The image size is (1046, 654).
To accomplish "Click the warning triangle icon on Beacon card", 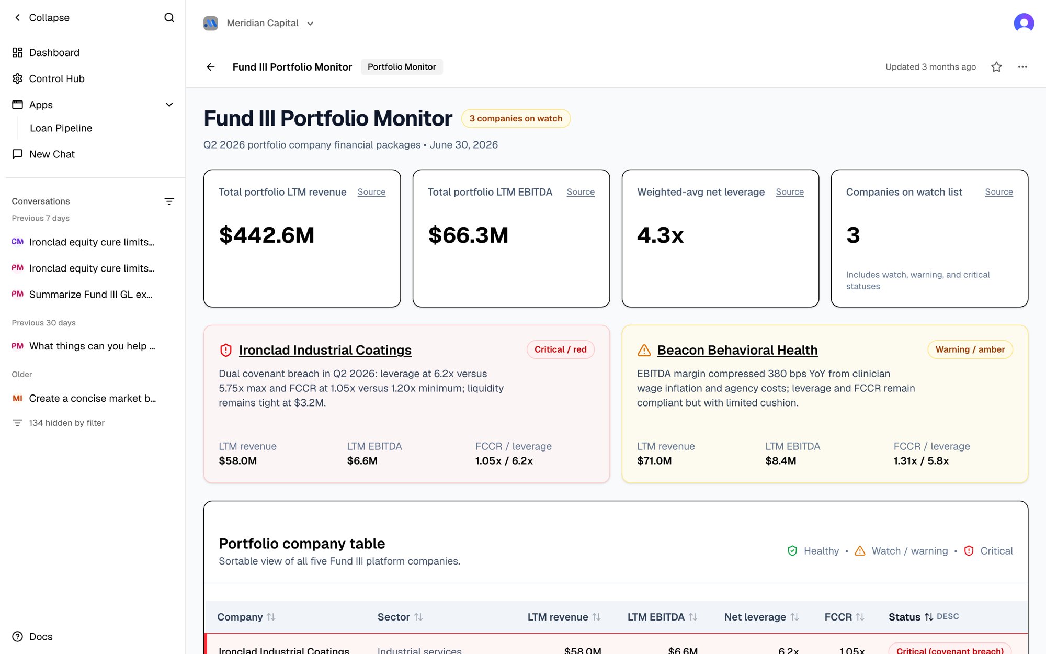I will pyautogui.click(x=644, y=350).
